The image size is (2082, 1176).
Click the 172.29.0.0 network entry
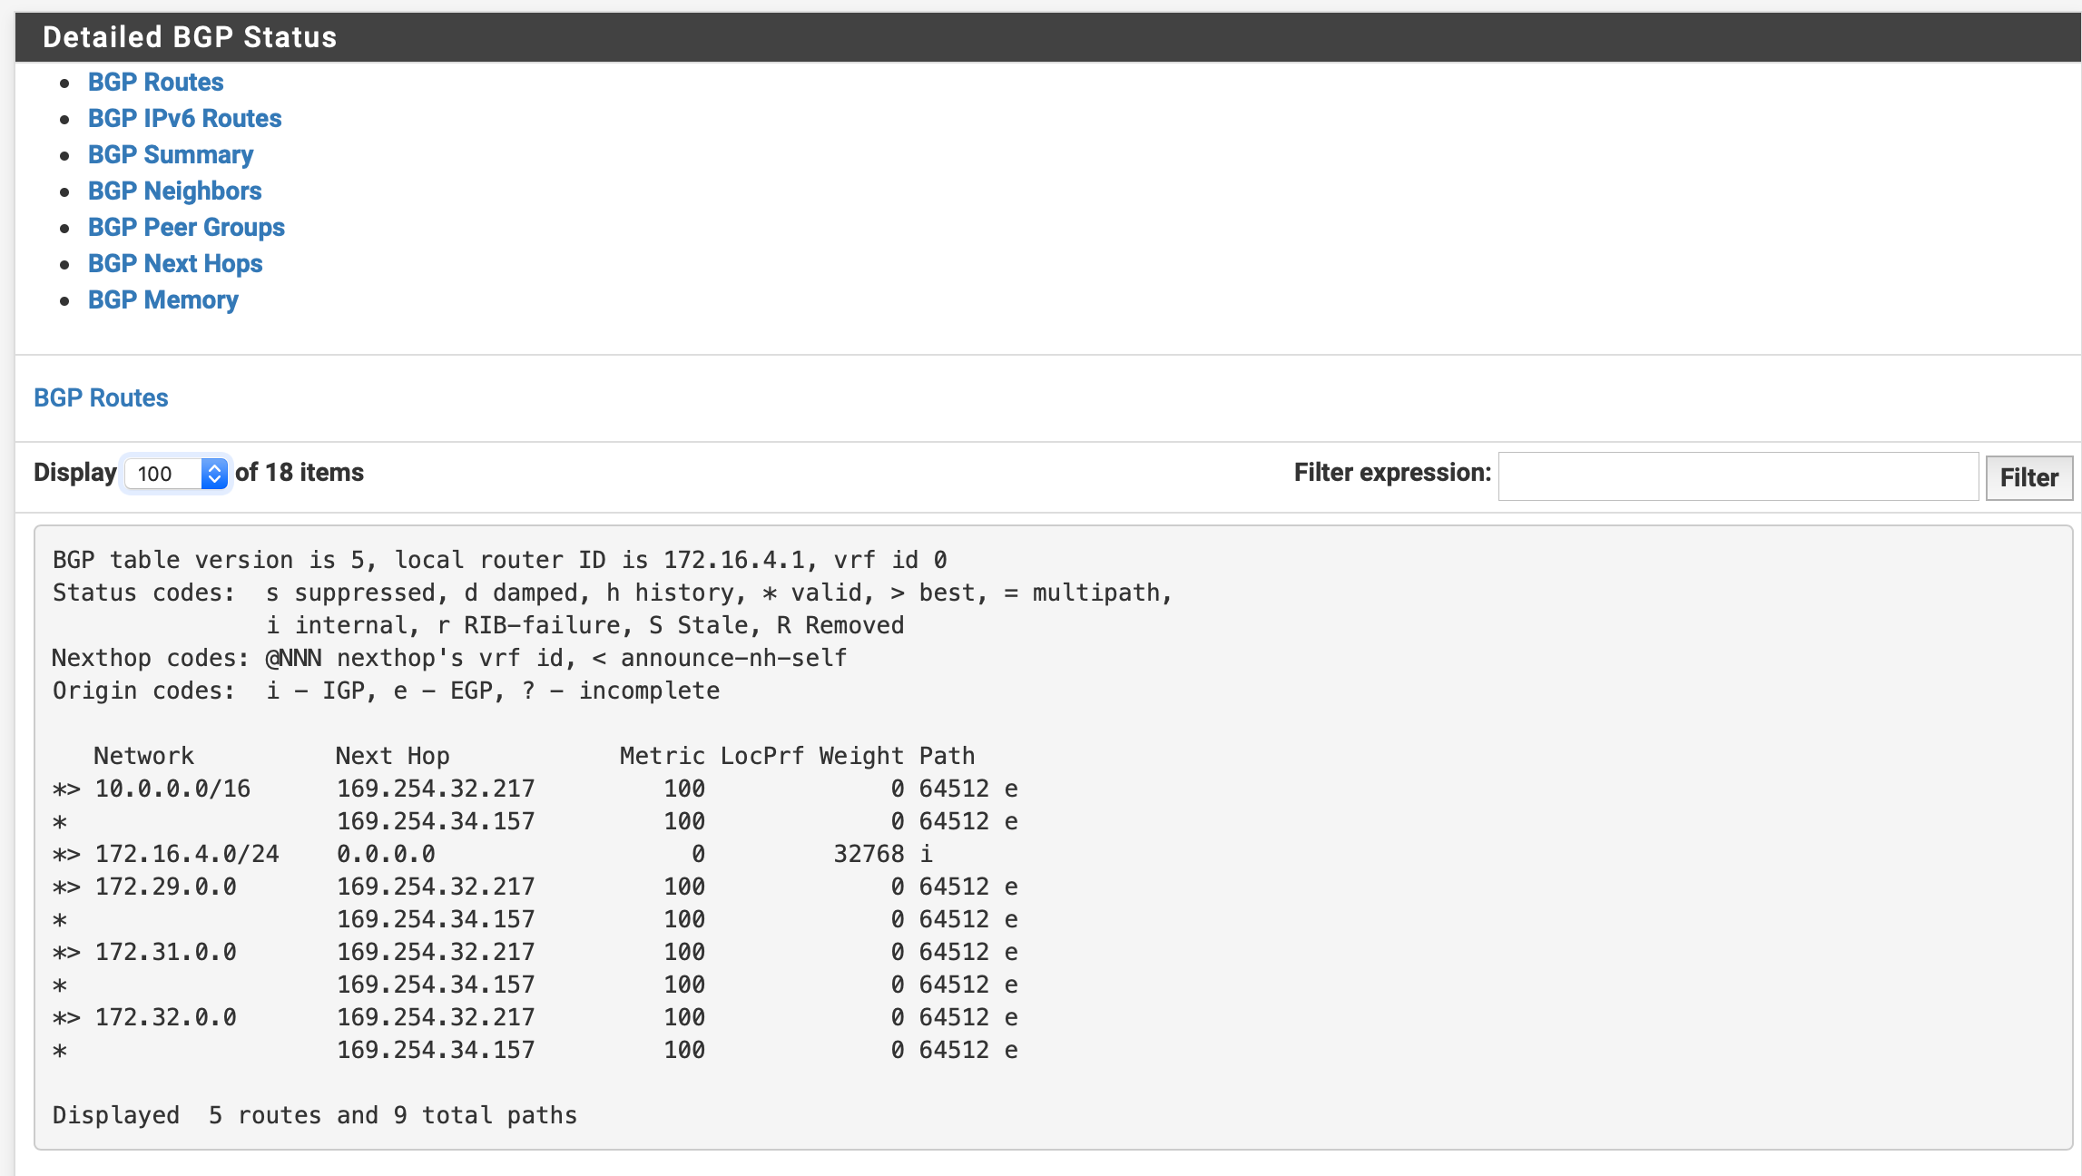165,887
